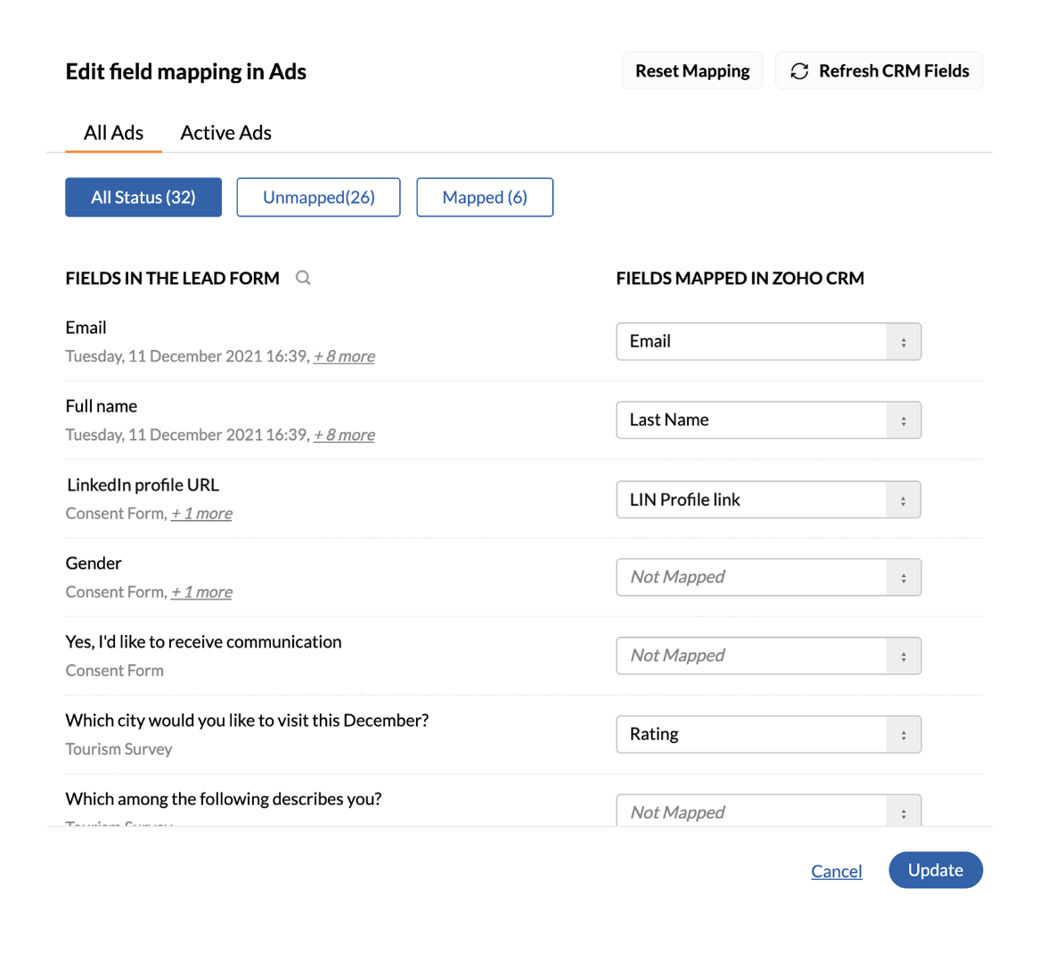Click the search icon beside lead form fields
Screen dimensions: 1039x953
click(303, 278)
